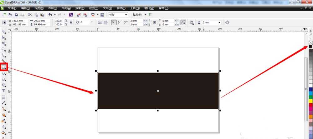The image size is (313, 139).
Task: Choose the Zoom magnifier tool
Action: coord(4,49)
